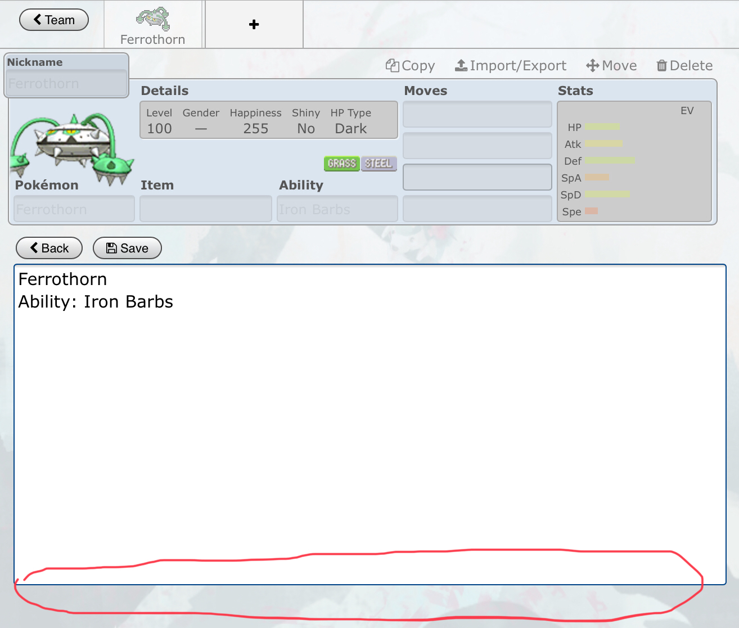The width and height of the screenshot is (739, 628).
Task: Open the Item selection field
Action: (x=205, y=209)
